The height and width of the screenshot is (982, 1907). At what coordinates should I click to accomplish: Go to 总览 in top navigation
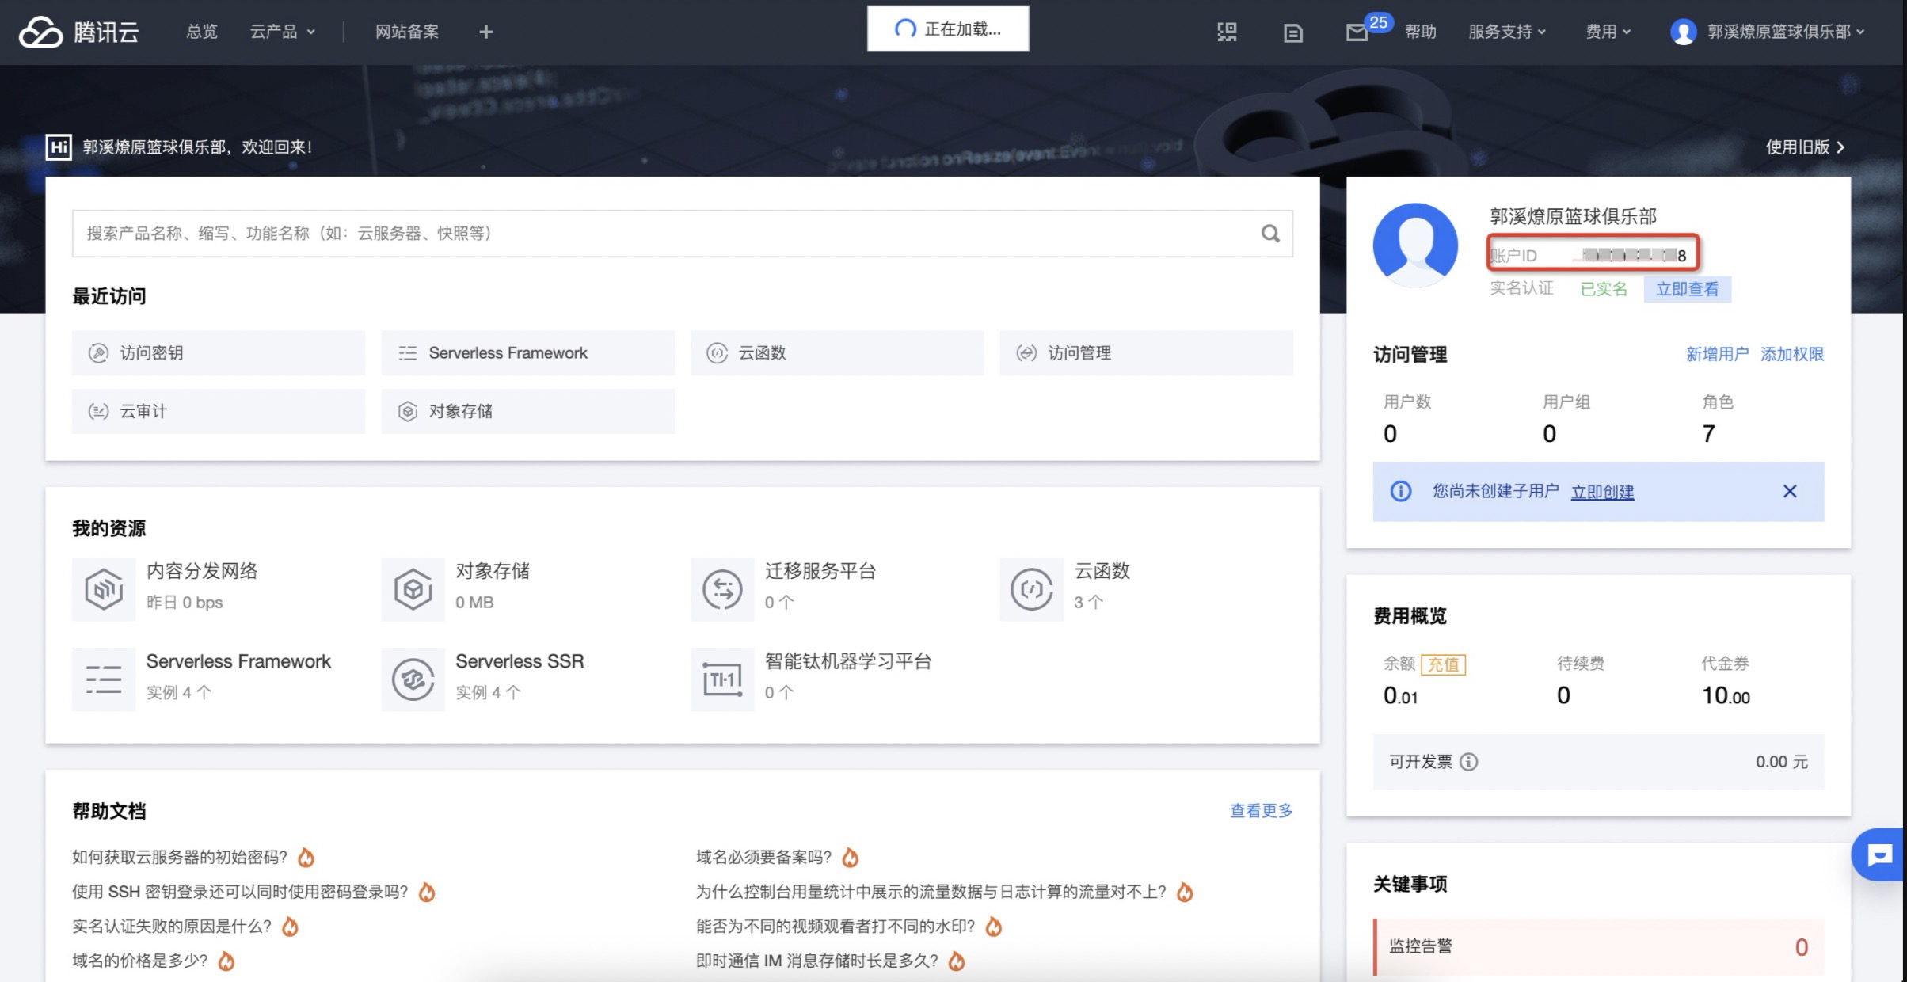click(x=201, y=32)
